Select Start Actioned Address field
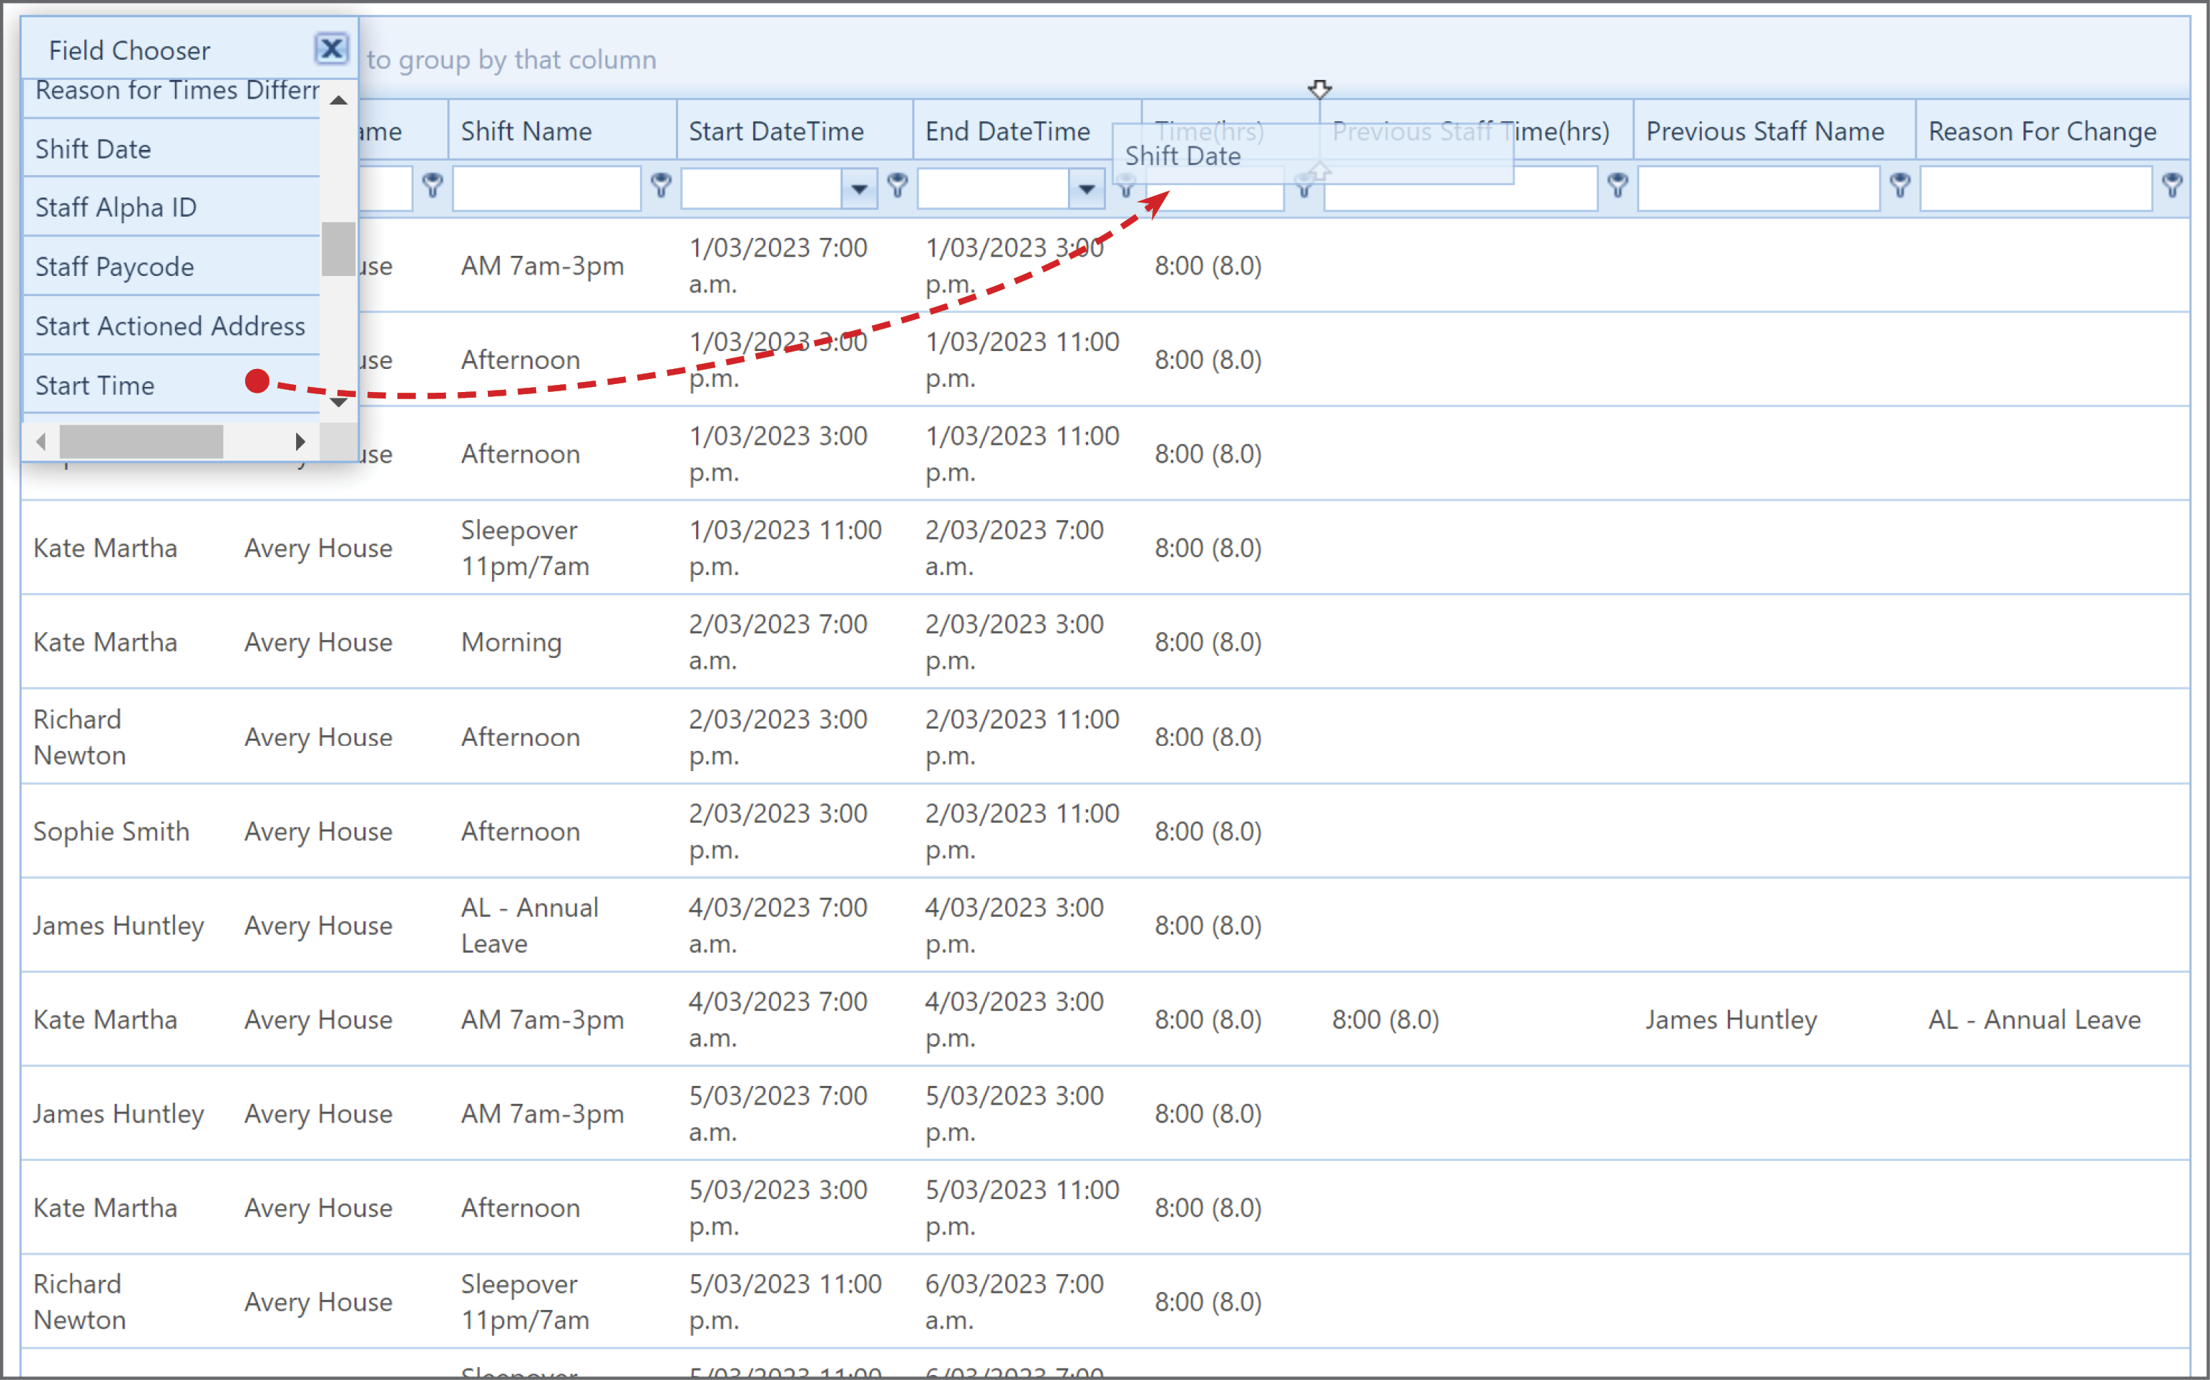The width and height of the screenshot is (2210, 1380). point(171,326)
